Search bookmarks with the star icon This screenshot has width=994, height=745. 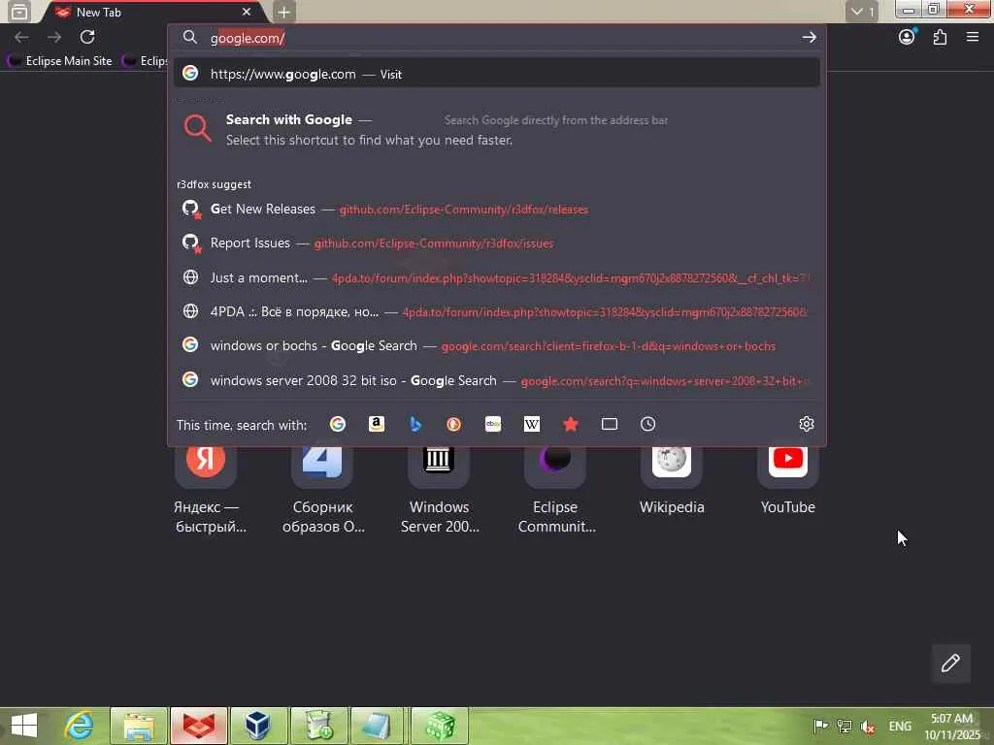[571, 424]
